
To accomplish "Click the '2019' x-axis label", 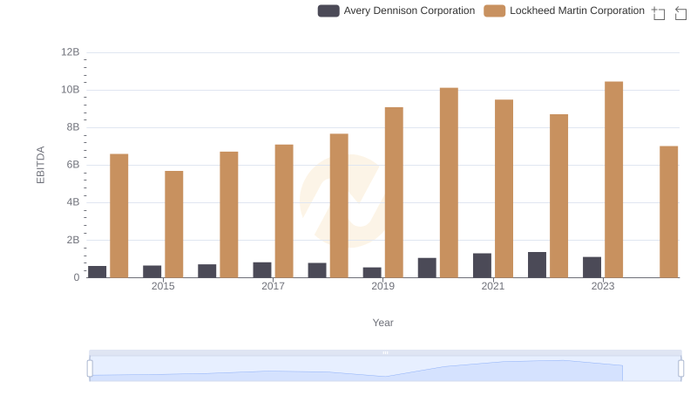I will pos(382,286).
